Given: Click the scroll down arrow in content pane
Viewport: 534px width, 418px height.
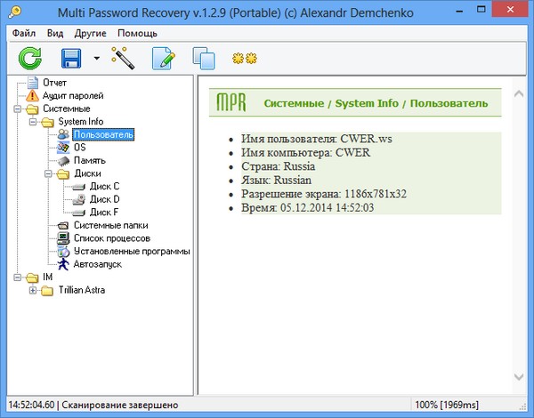Looking at the screenshot, I should (520, 376).
